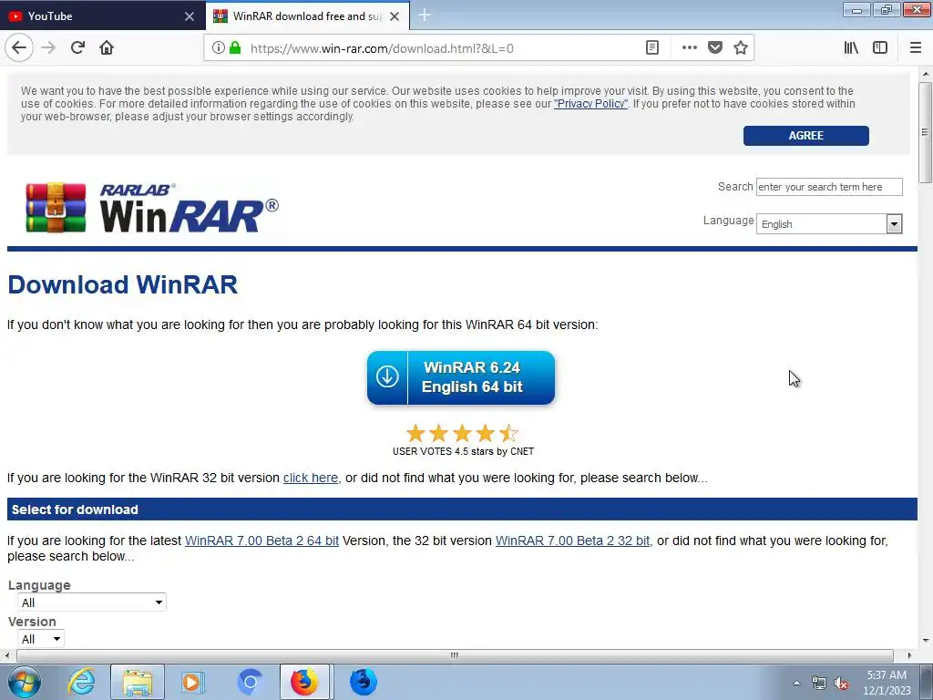Click the vertical scrollbar thumb
This screenshot has height=700, width=933.
tap(926, 132)
